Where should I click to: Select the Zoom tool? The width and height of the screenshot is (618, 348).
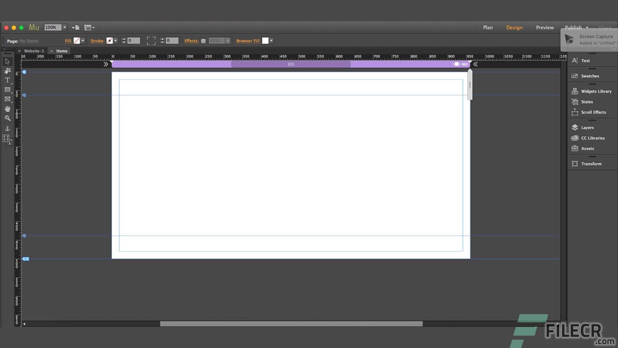coord(7,118)
